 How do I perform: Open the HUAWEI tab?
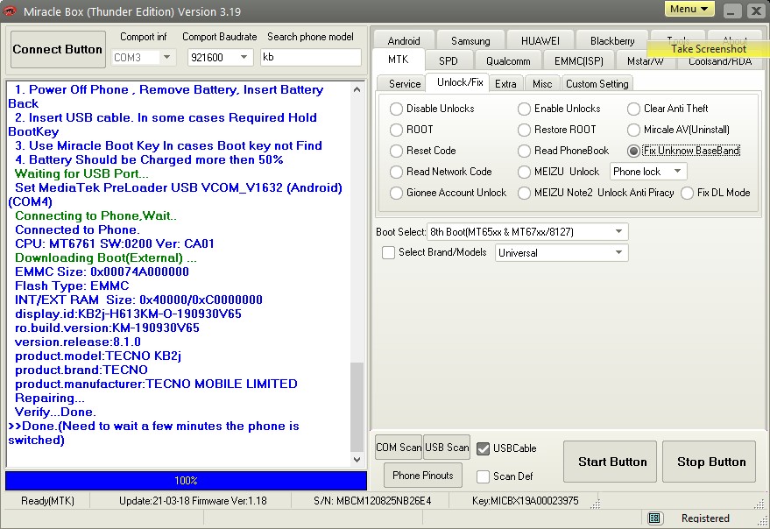540,41
